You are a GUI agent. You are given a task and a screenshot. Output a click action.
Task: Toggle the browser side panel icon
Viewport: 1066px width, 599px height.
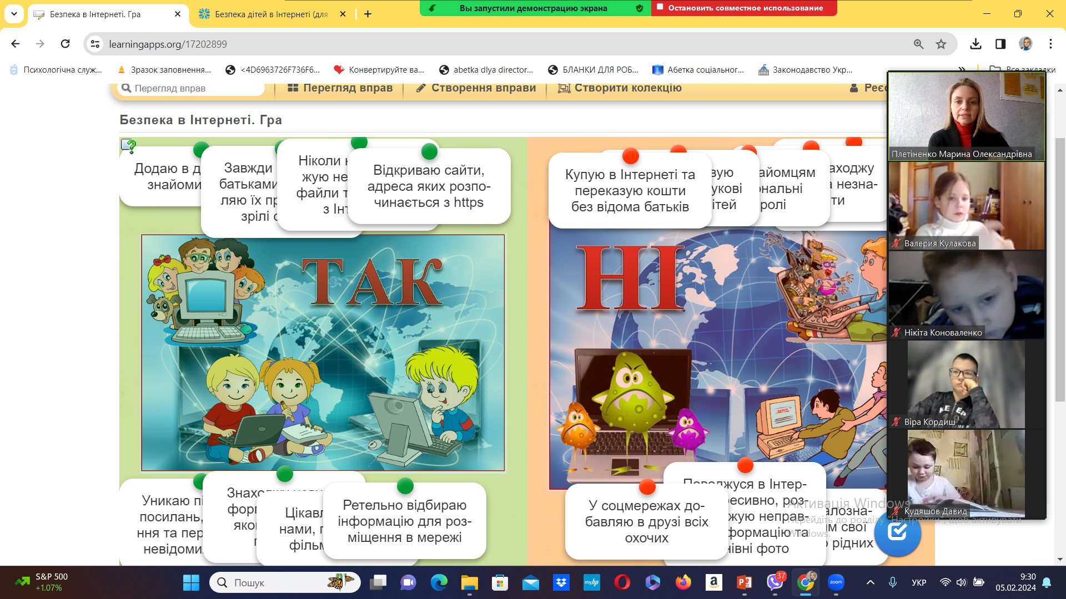tap(1000, 44)
